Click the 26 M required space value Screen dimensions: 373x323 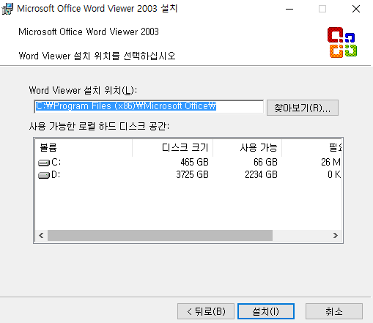click(330, 162)
